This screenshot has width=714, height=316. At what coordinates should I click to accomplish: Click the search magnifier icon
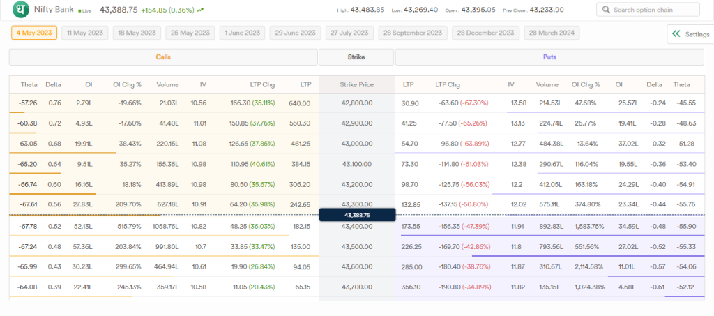(606, 10)
